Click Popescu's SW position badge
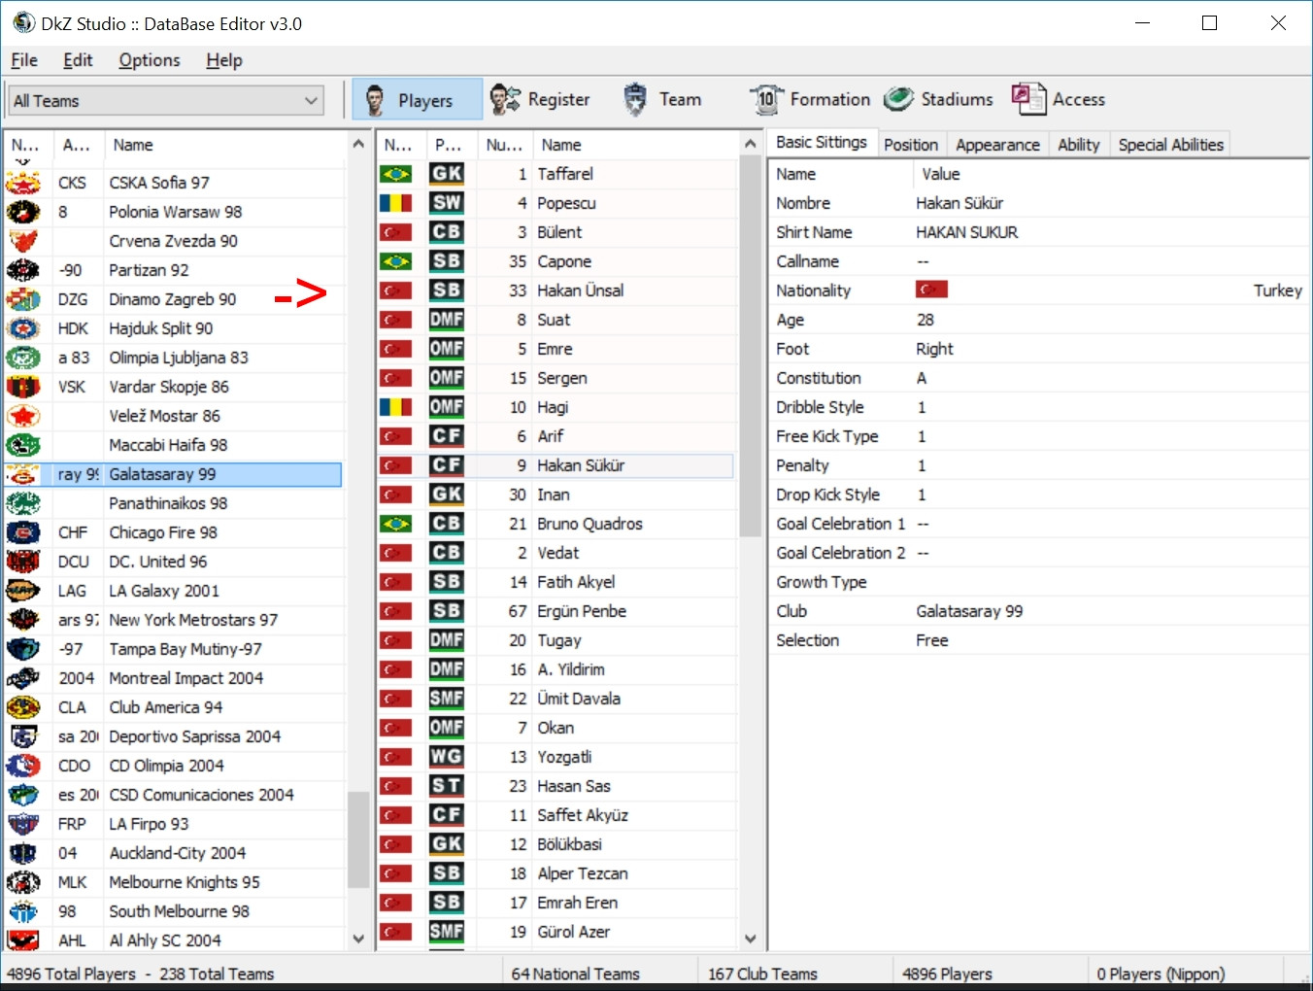1313x991 pixels. pos(447,203)
